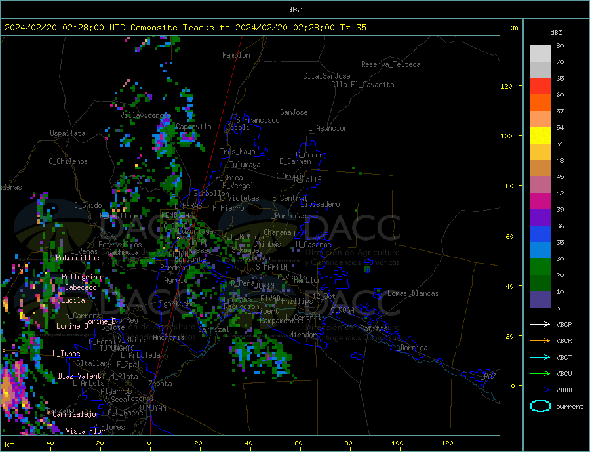Image resolution: width=590 pixels, height=452 pixels.
Task: Click the Clla.El_Cavadito map label
Action: point(363,85)
